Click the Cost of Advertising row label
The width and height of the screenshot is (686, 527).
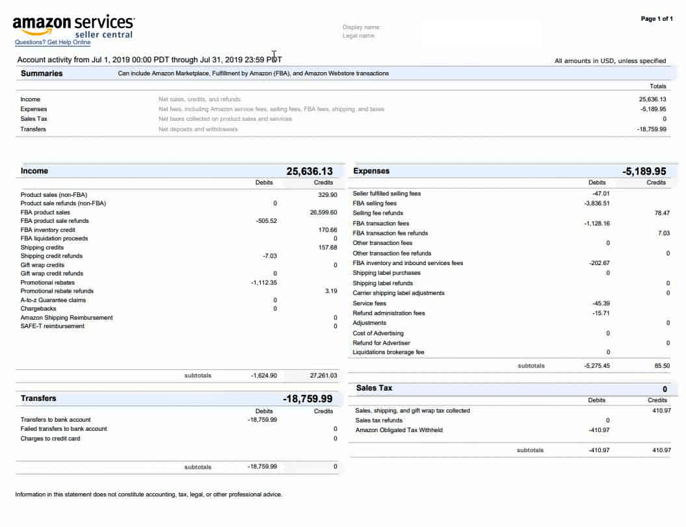pyautogui.click(x=378, y=333)
